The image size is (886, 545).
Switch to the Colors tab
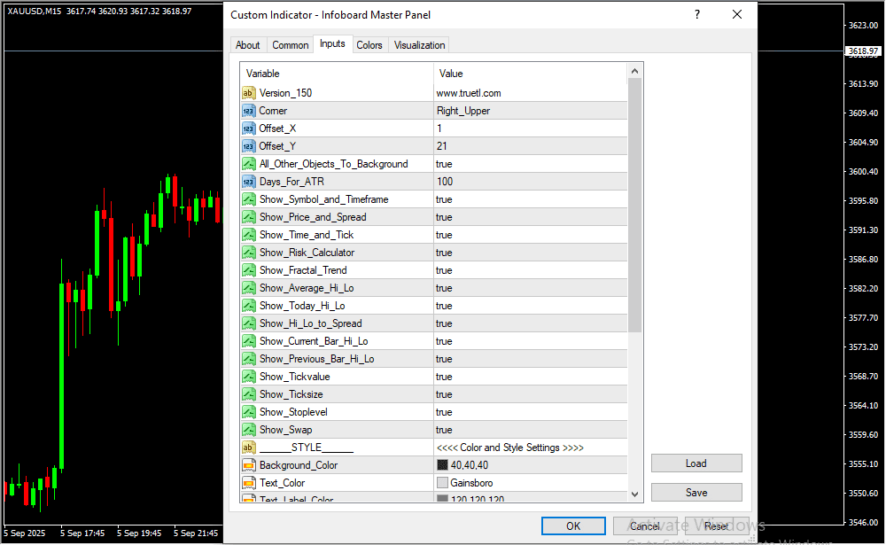[369, 45]
